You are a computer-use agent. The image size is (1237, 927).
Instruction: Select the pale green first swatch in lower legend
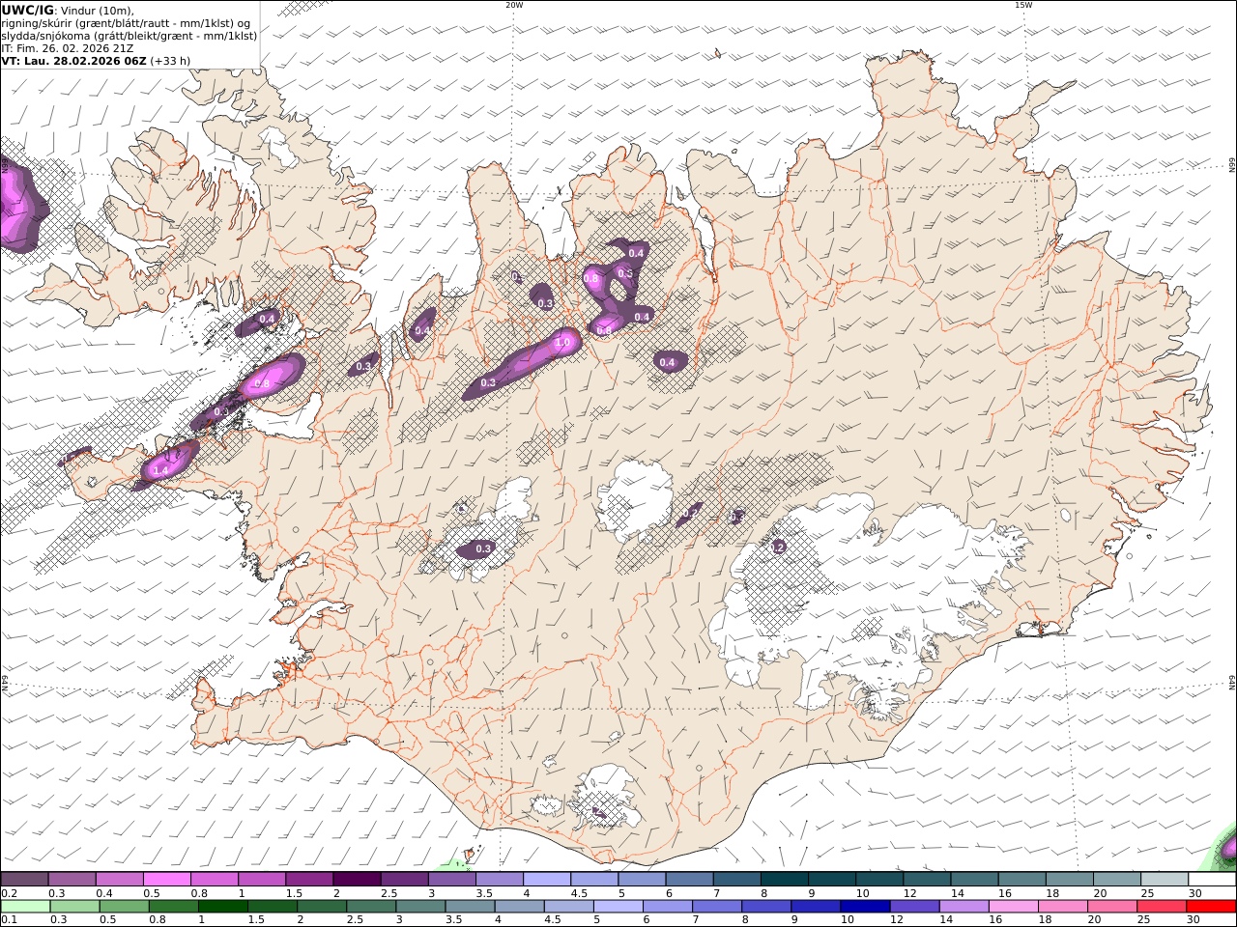[25, 907]
